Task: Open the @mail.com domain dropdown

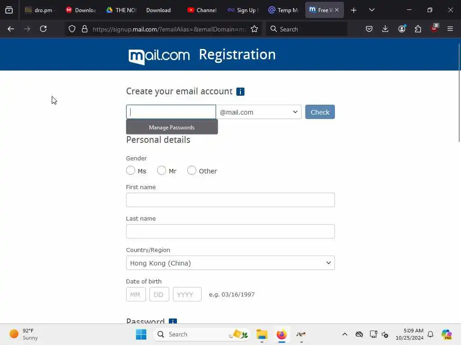Action: pos(259,112)
